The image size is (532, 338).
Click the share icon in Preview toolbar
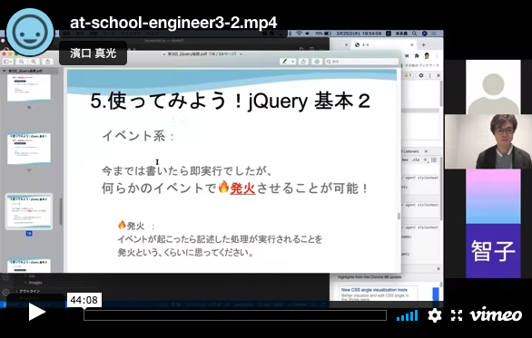(47, 62)
